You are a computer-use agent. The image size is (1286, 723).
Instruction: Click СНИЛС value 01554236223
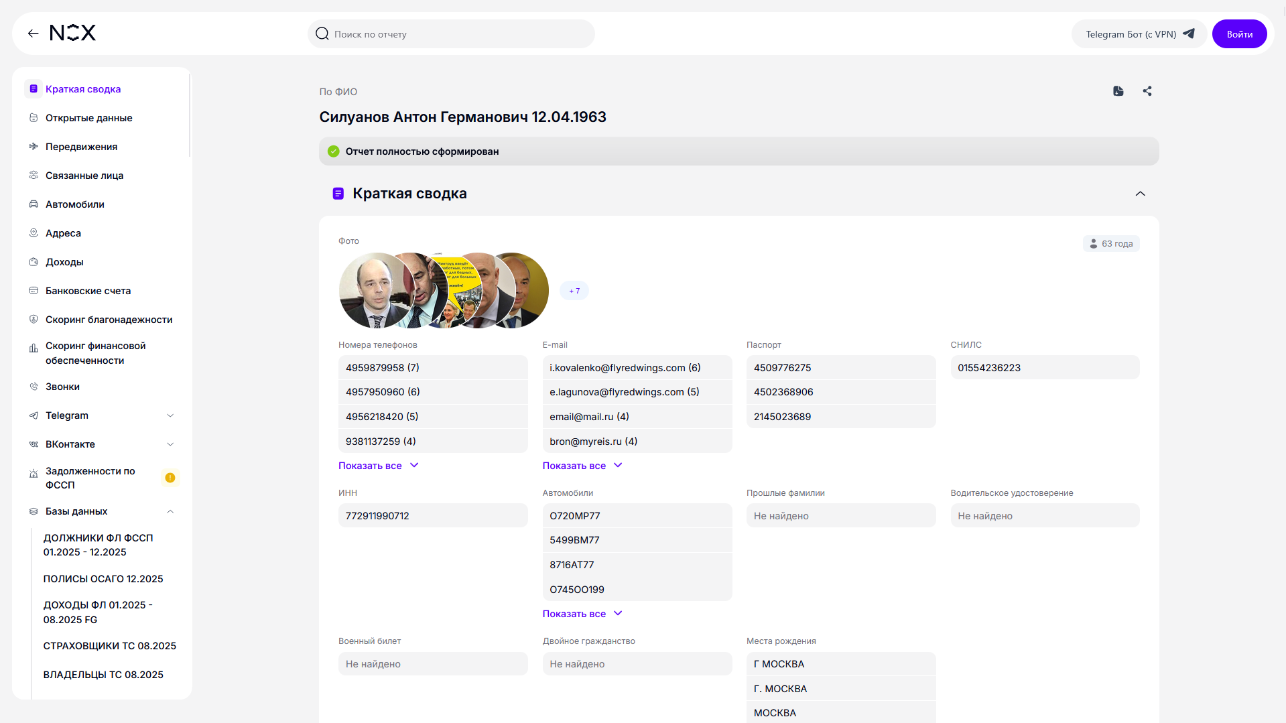[1045, 368]
